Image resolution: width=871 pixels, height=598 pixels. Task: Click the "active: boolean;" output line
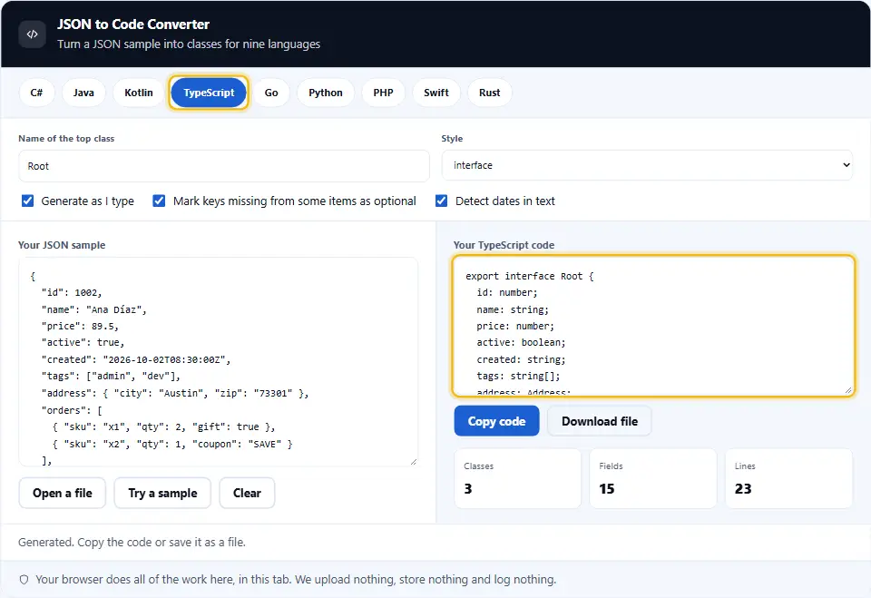tap(521, 343)
